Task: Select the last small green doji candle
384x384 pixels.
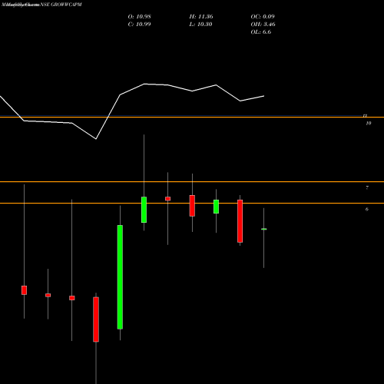Action: (264, 229)
